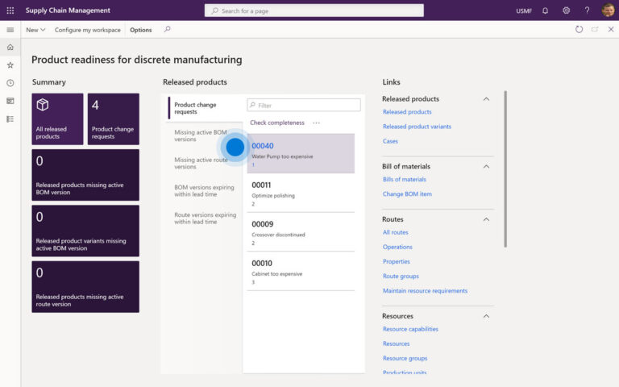Open the New dropdown menu
This screenshot has height=387, width=619.
[35, 30]
